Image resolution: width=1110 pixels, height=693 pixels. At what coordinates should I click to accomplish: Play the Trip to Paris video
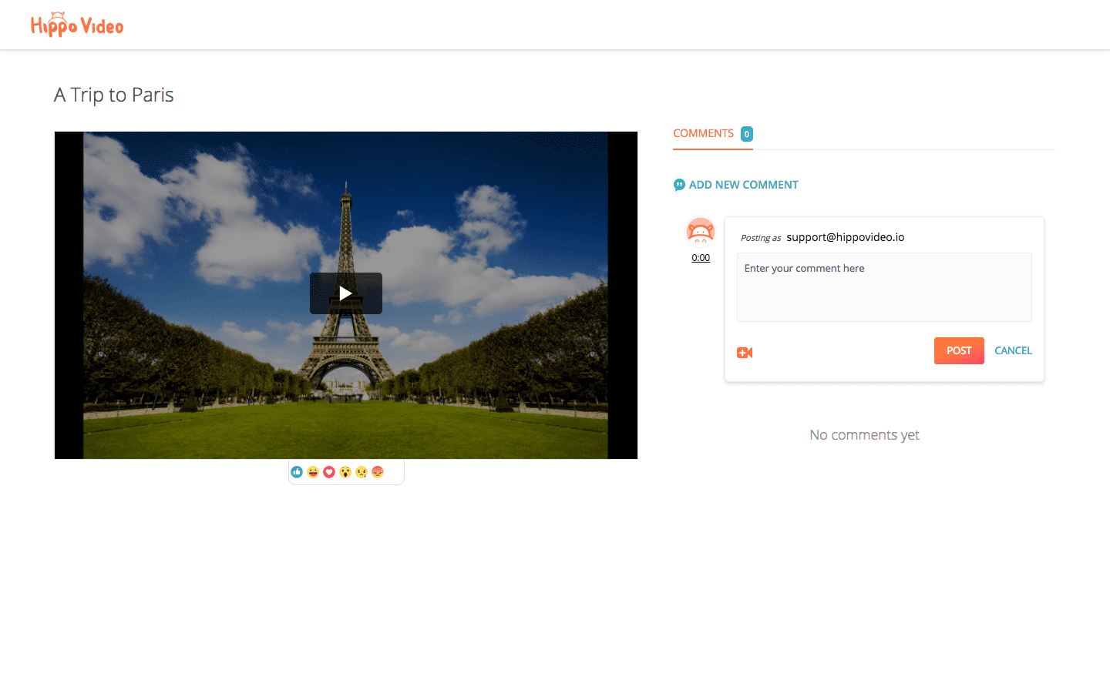[x=345, y=293]
